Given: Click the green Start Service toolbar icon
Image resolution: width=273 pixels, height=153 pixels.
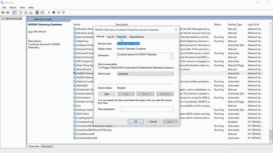Looking at the screenshot, I should (x=49, y=12).
